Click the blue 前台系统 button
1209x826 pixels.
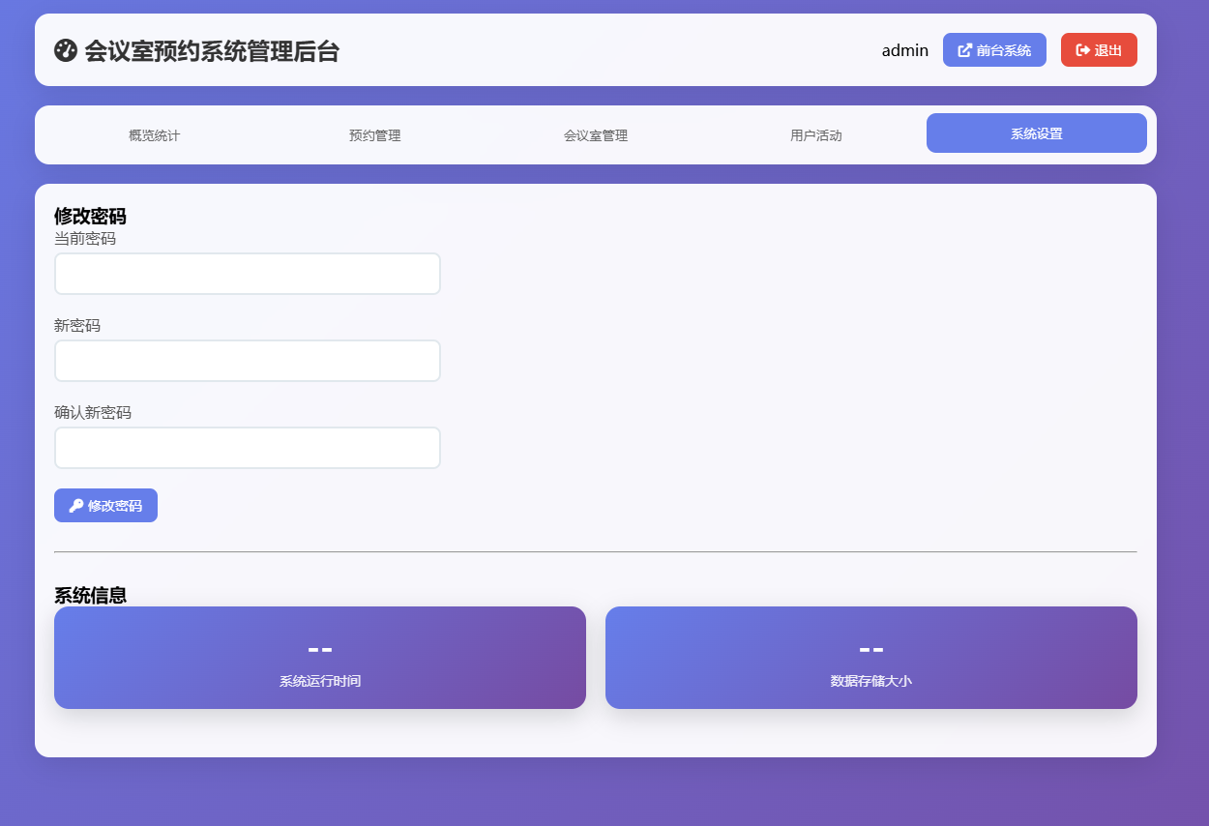pyautogui.click(x=994, y=49)
